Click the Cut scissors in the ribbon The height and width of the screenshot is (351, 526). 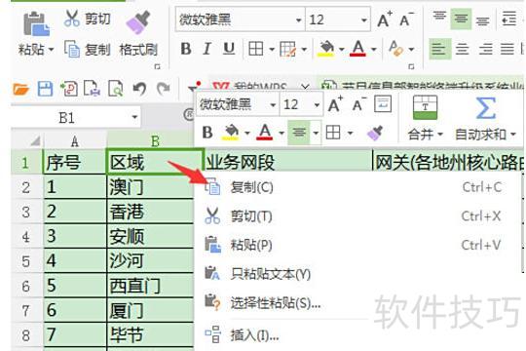pyautogui.click(x=72, y=19)
